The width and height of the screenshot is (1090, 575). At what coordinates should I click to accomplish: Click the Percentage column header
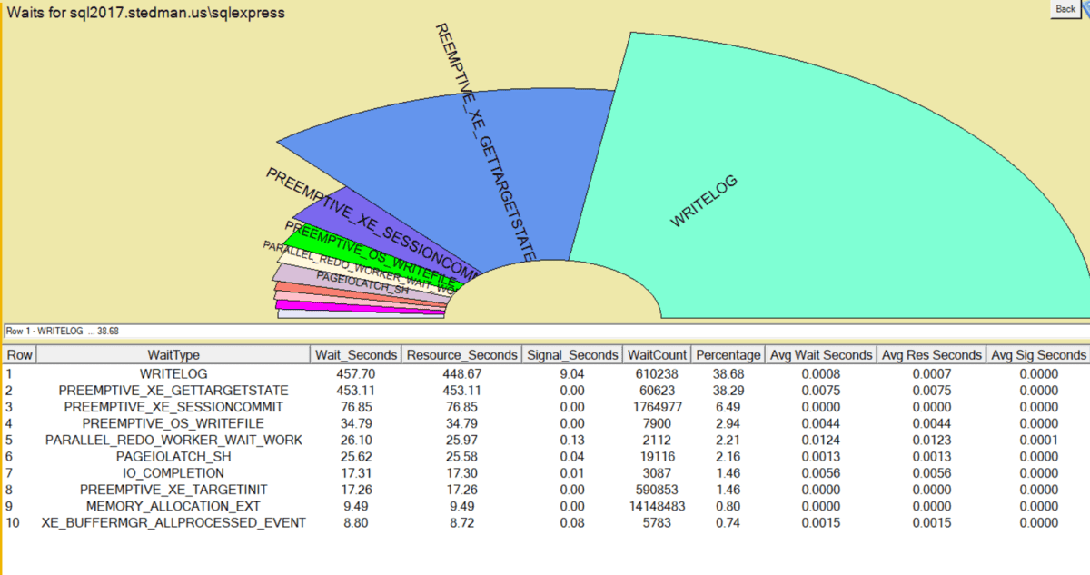pyautogui.click(x=728, y=355)
